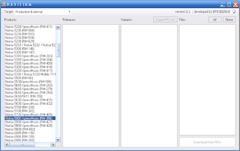Click highlighted Nokia 5800 XpressMusic (RM-356)
This screenshot has width=240, height=151.
click(x=30, y=118)
